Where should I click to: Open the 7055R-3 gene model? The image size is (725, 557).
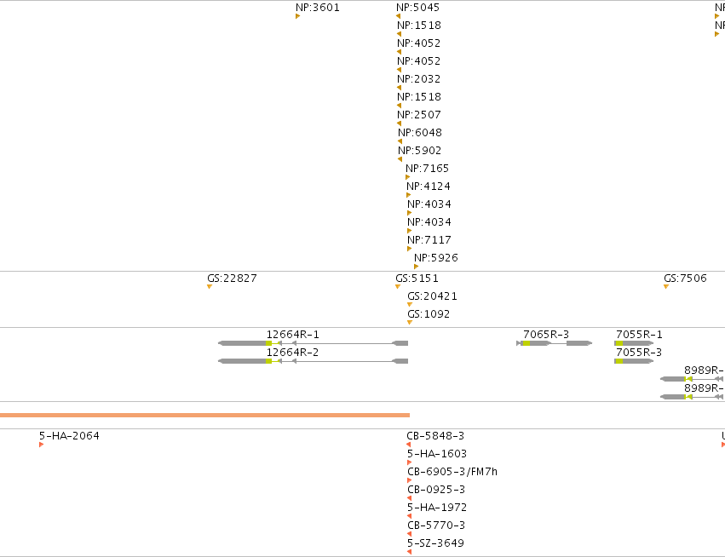click(x=634, y=361)
